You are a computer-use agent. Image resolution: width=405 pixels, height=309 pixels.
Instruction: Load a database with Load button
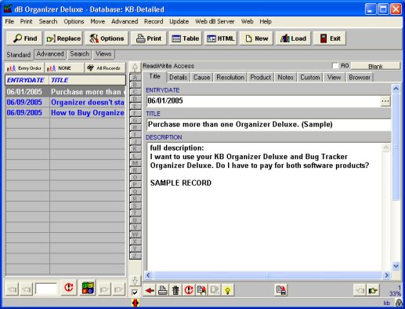point(293,38)
